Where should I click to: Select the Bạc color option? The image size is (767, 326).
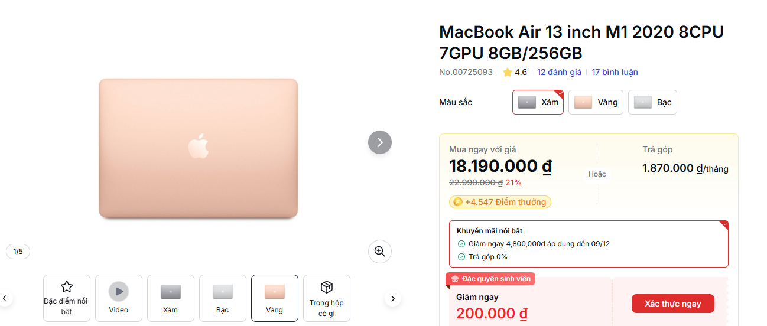click(x=652, y=102)
